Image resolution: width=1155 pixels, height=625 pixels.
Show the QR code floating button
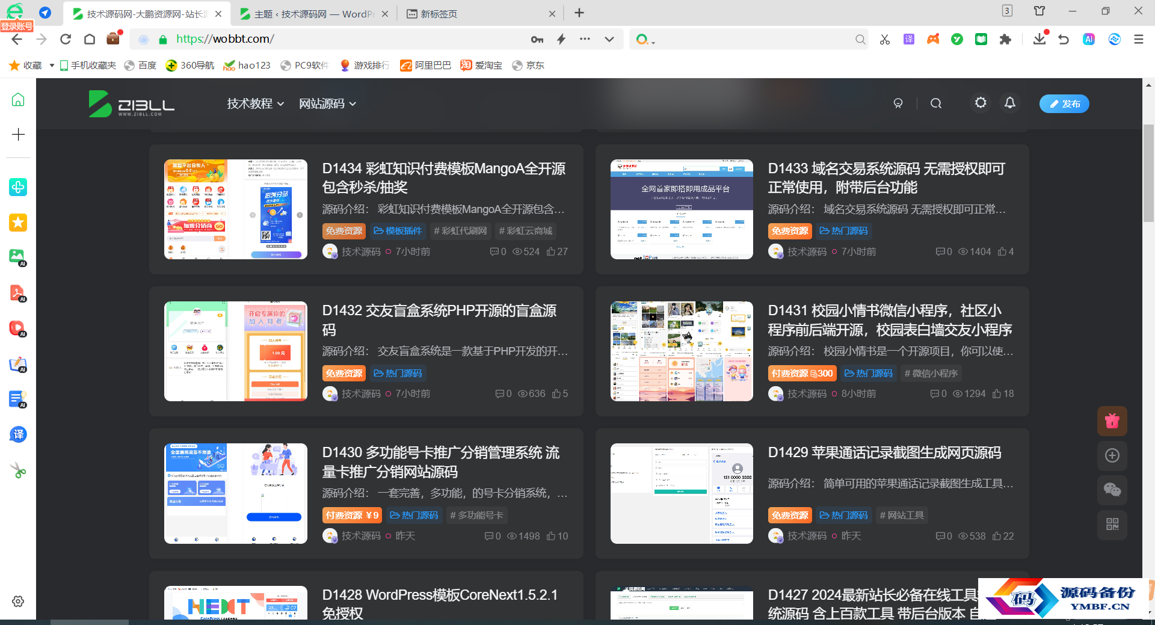1112,524
